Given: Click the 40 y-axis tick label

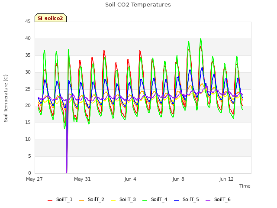Looking at the screenshot, I should 28,39.
